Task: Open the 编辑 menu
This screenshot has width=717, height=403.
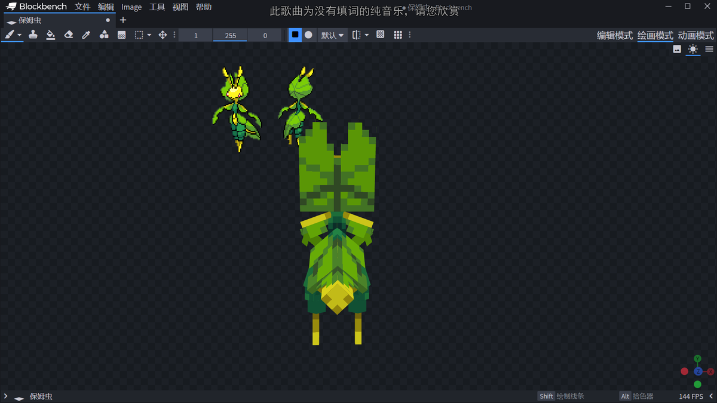Action: pyautogui.click(x=106, y=7)
